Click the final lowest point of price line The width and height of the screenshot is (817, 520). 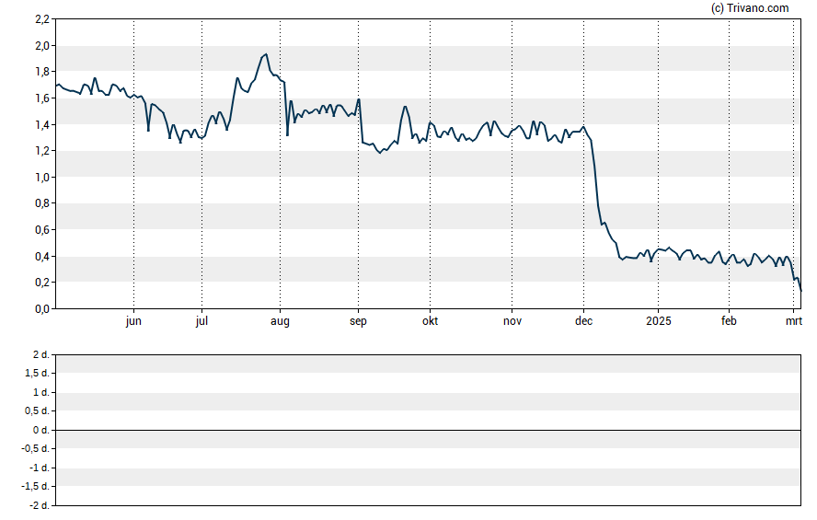click(800, 290)
